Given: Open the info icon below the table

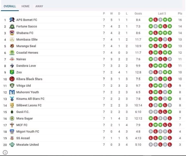Looking at the screenshot, I should click(x=5, y=152).
